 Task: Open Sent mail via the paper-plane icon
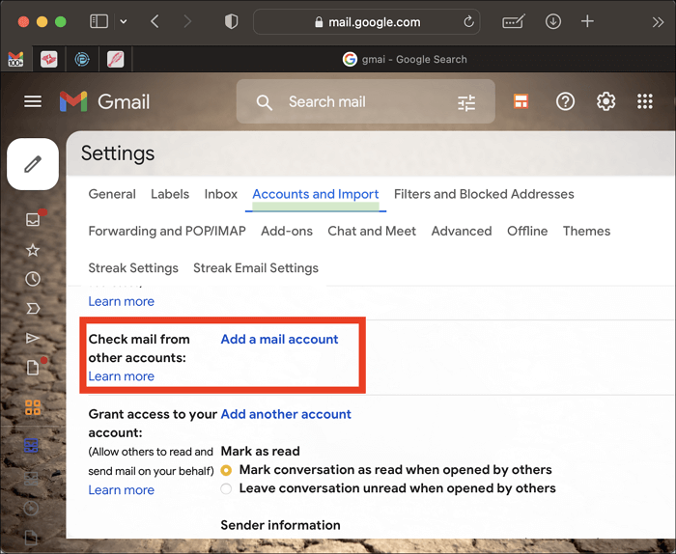tap(33, 338)
